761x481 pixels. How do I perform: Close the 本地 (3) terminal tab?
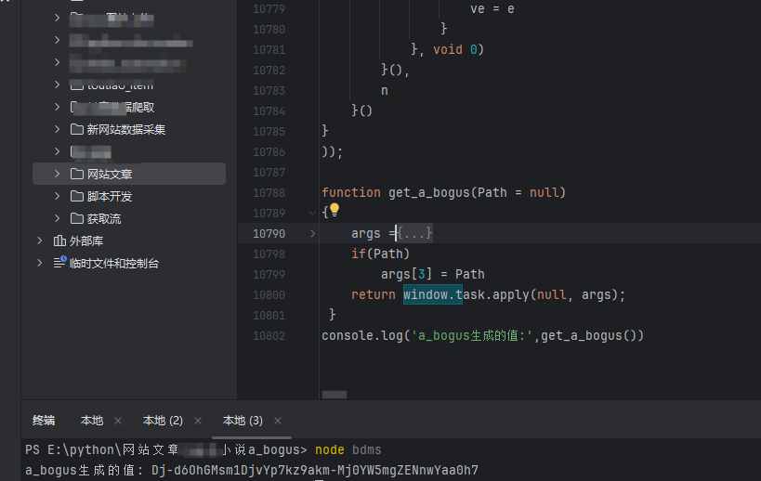point(278,421)
